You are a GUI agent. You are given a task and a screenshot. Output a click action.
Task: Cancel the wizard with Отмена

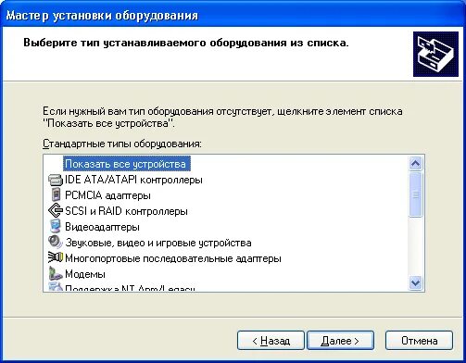click(419, 341)
